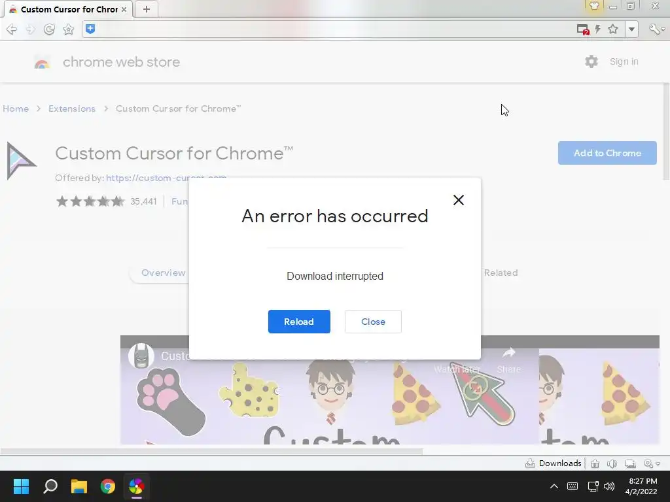
Task: Go back with the browser back arrow
Action: [12, 29]
